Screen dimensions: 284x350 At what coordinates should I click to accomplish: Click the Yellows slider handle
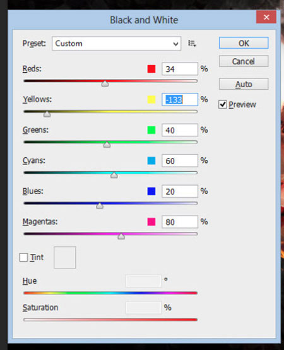(x=47, y=114)
